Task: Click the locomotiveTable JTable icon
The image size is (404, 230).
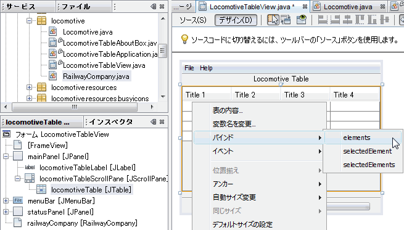Action: [41, 189]
